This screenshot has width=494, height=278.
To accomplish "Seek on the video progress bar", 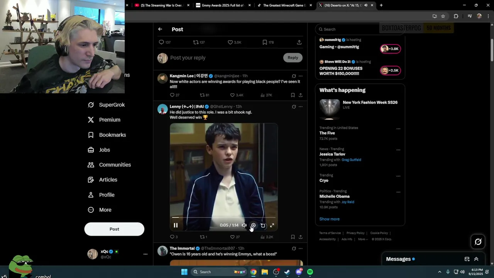I will coord(224,217).
